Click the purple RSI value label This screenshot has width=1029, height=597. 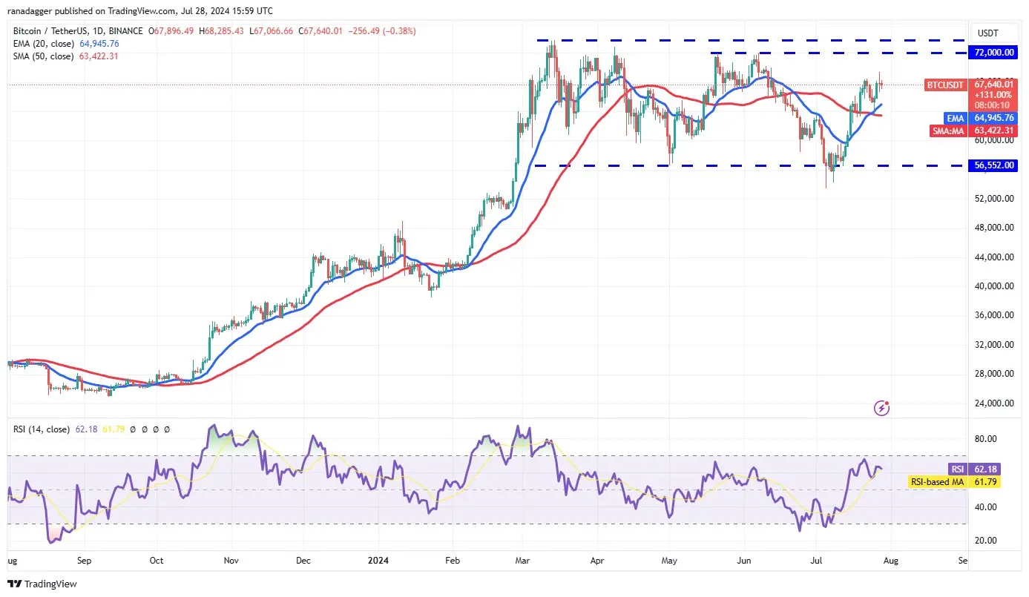click(x=958, y=469)
